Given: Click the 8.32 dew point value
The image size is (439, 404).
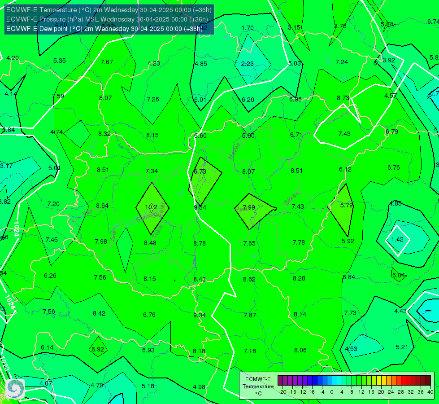Looking at the screenshot, I should tap(104, 134).
